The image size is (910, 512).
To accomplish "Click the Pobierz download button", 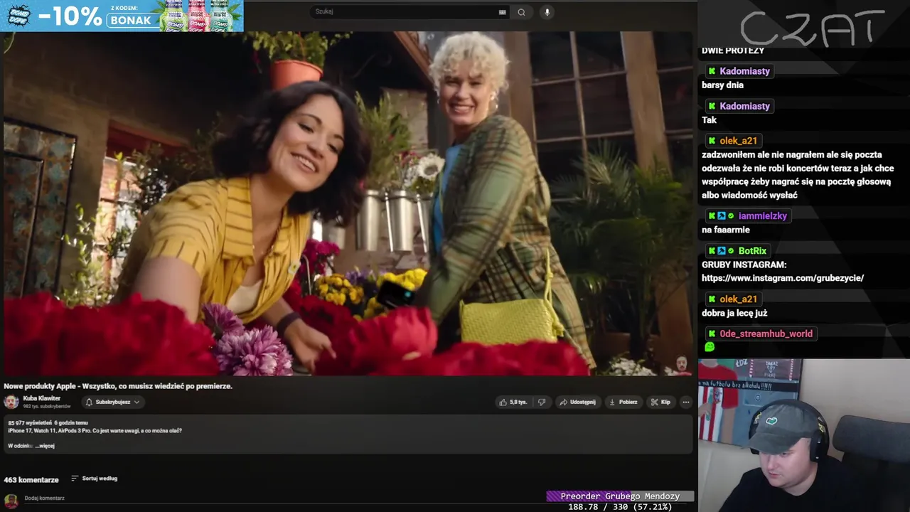I will 623,402.
